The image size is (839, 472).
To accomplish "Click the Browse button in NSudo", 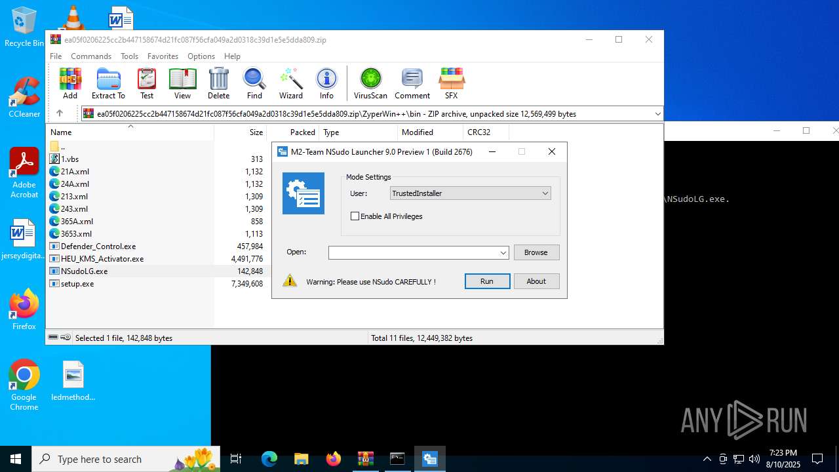I will [x=536, y=252].
